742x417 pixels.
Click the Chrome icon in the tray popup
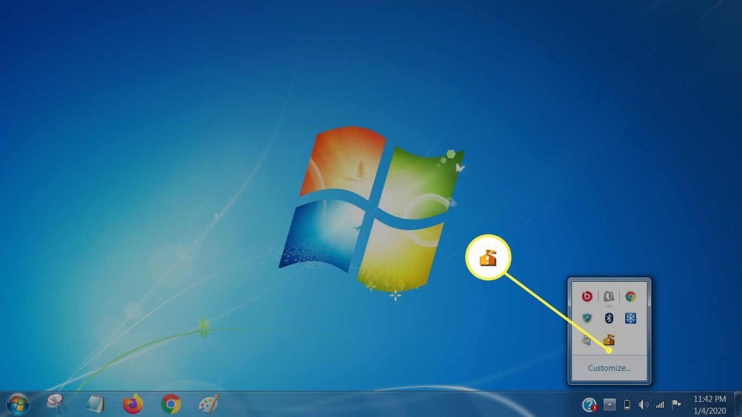[631, 296]
